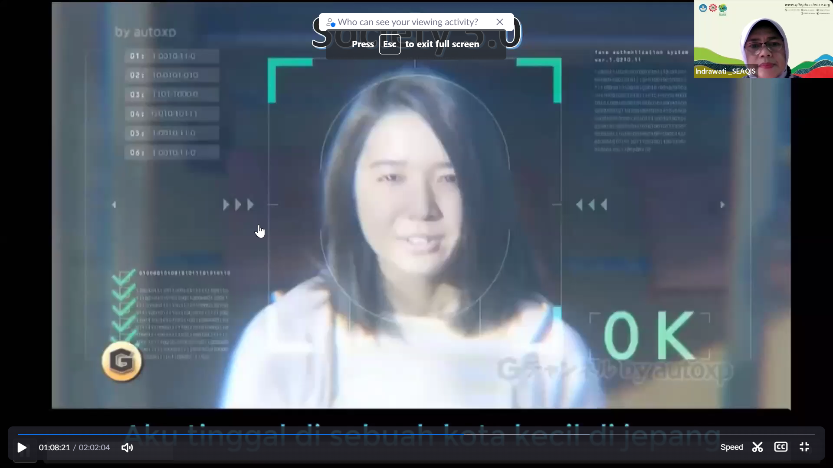Click the top green checkmark in video

coord(123,277)
